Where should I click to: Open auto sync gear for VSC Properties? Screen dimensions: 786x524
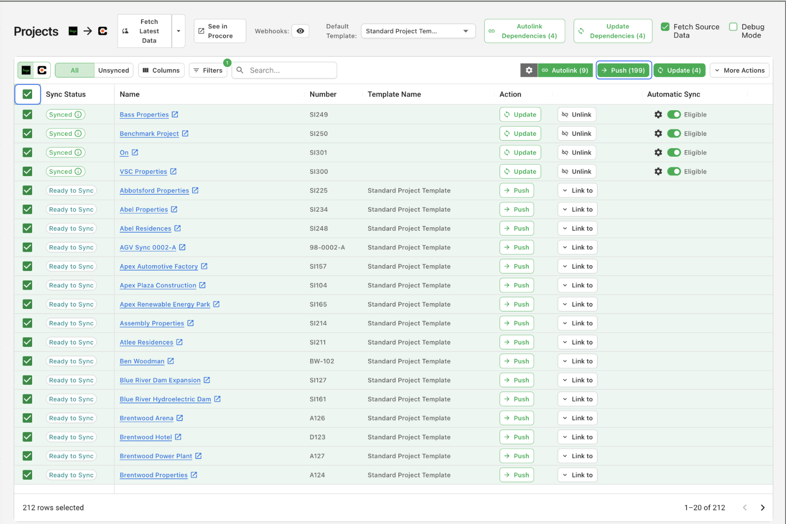pyautogui.click(x=658, y=172)
